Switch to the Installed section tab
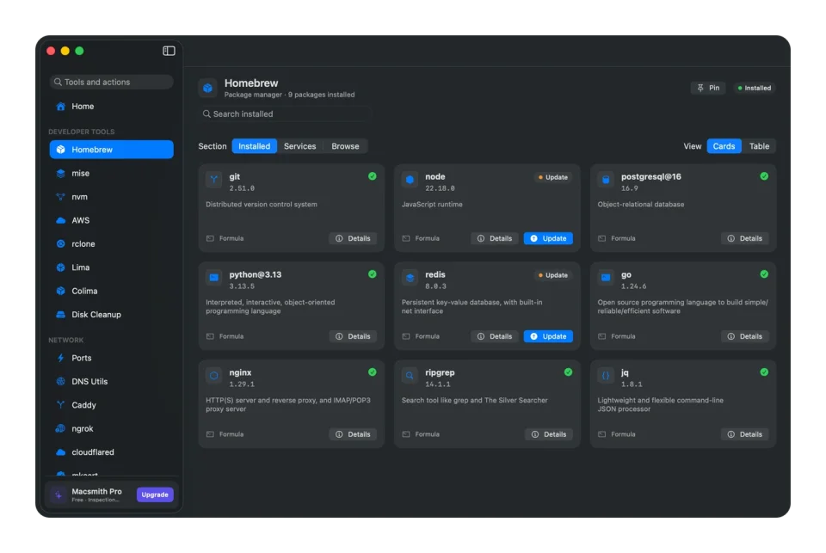This screenshot has width=826, height=553. click(x=255, y=146)
